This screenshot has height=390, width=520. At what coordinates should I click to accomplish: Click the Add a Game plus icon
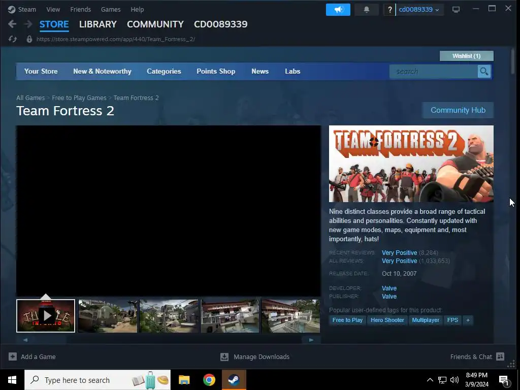coord(13,356)
